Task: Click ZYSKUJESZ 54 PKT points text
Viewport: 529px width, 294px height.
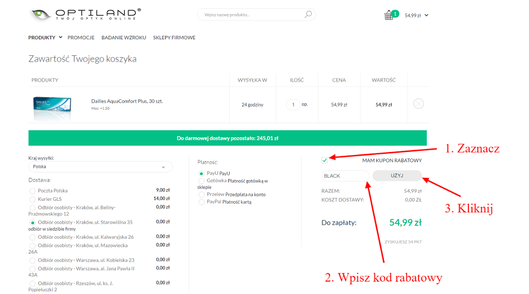Action: coord(403,242)
